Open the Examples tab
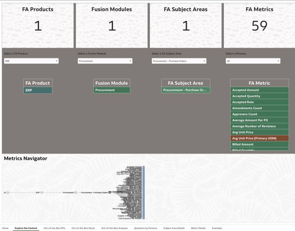The image size is (295, 231). [x=217, y=228]
